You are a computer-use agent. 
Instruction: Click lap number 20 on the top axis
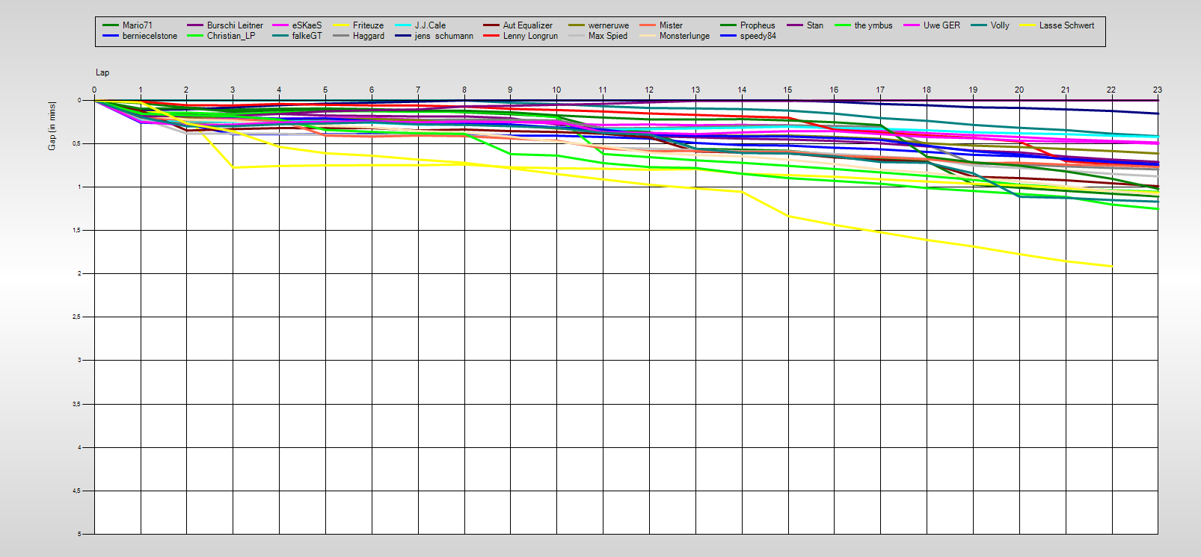click(x=1019, y=90)
